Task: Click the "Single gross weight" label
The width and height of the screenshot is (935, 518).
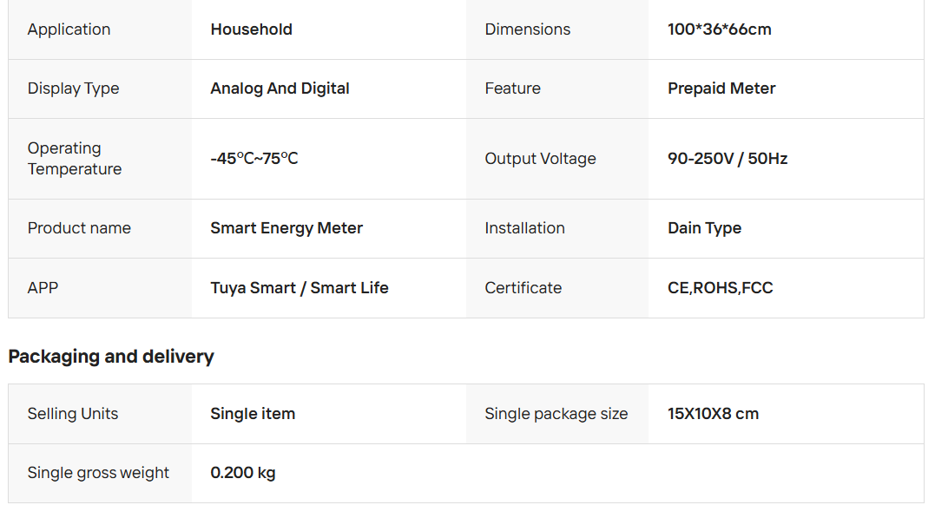Action: 98,473
